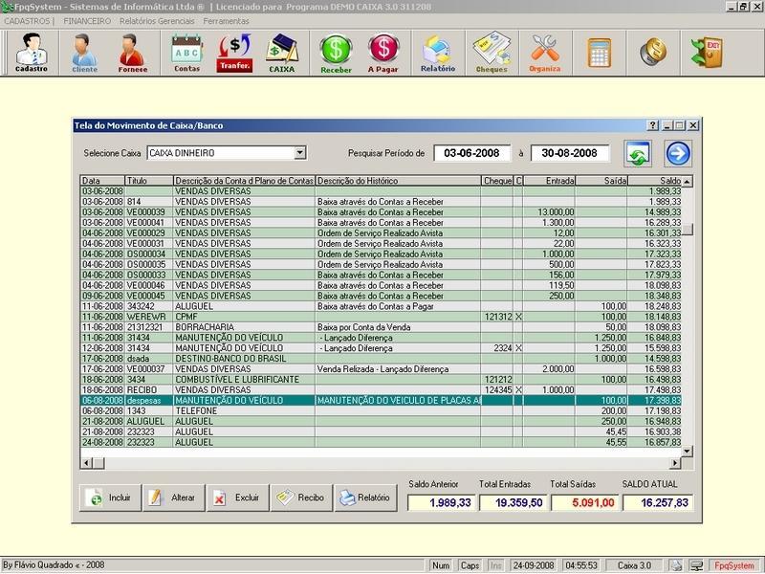The image size is (765, 574).
Task: Open the Cheques toolbar icon
Action: point(492,52)
